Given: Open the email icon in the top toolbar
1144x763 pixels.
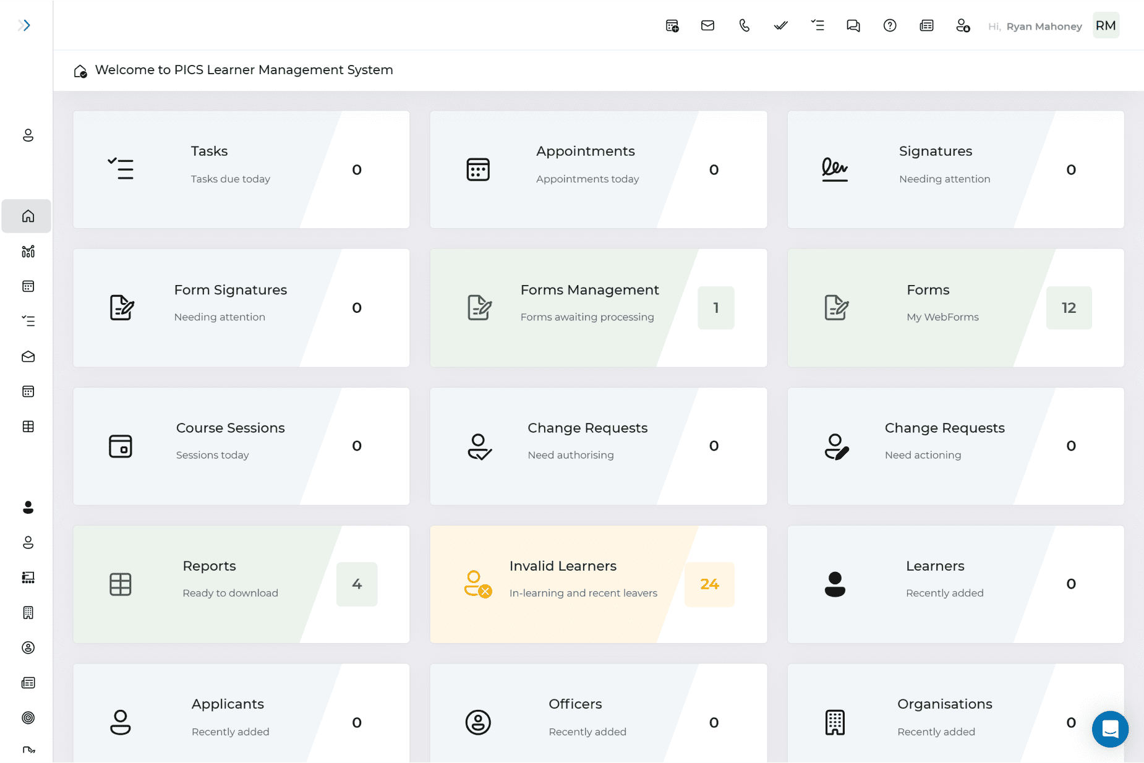Looking at the screenshot, I should tap(707, 25).
